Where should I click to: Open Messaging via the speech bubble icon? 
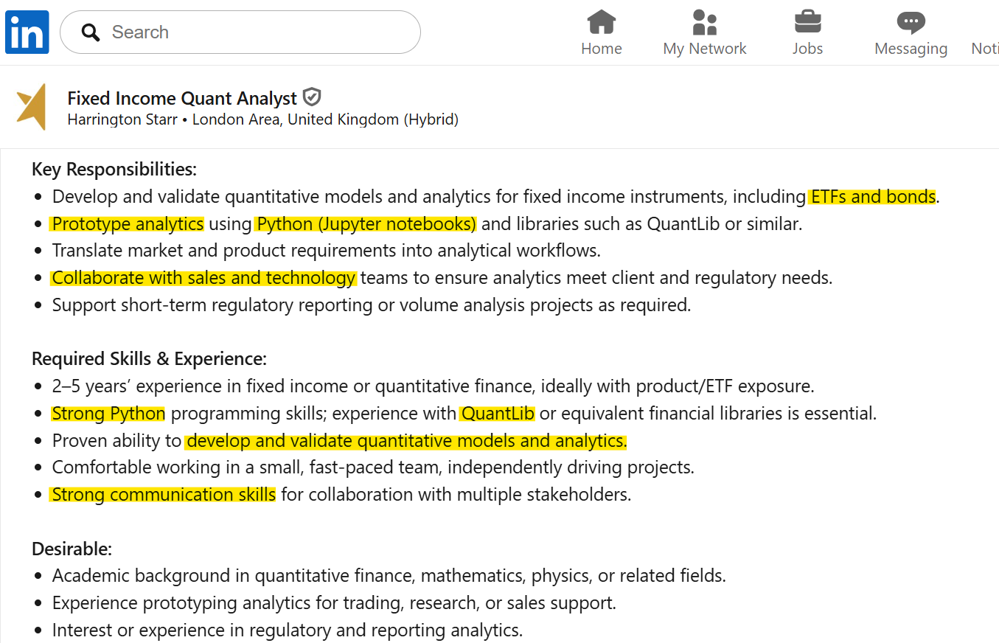[x=911, y=21]
